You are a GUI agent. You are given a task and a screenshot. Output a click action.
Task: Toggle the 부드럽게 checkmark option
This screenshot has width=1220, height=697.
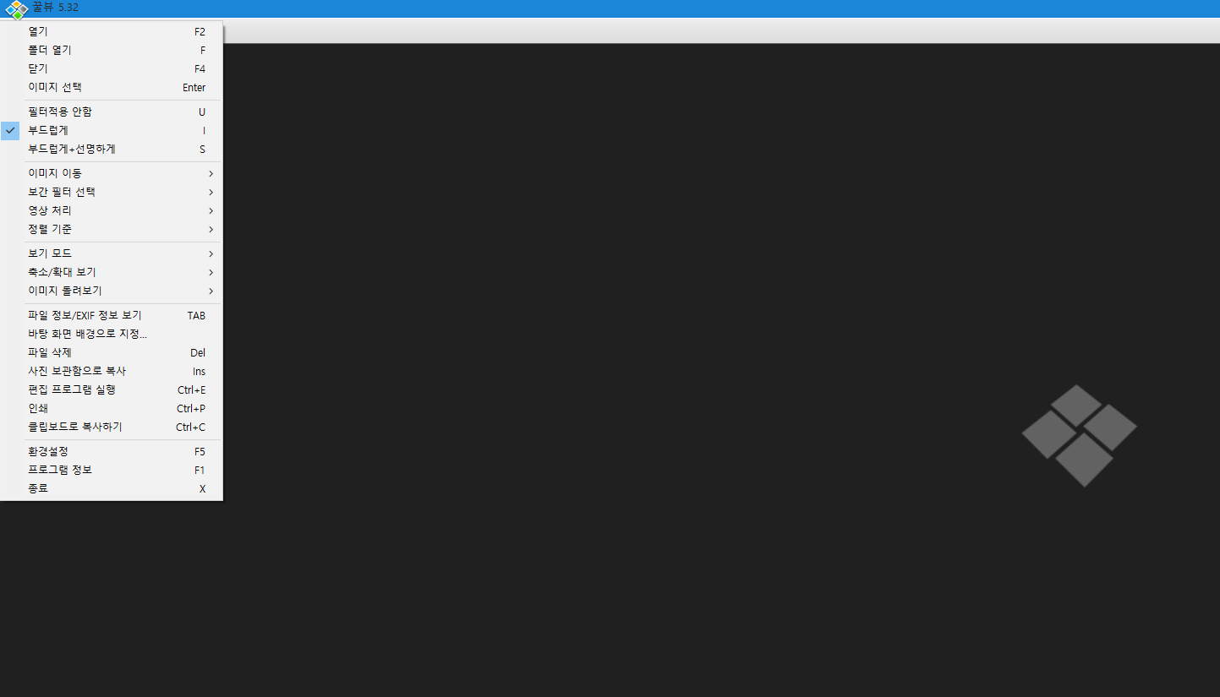point(112,130)
